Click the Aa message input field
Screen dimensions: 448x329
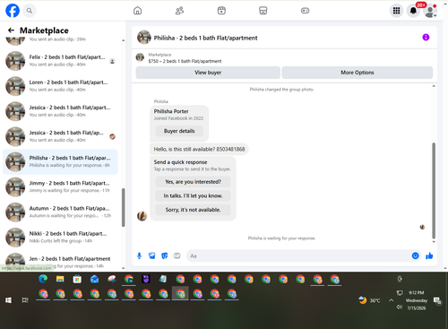coord(298,255)
